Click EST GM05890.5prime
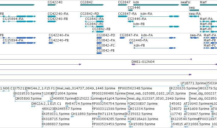 tap(28, 99)
